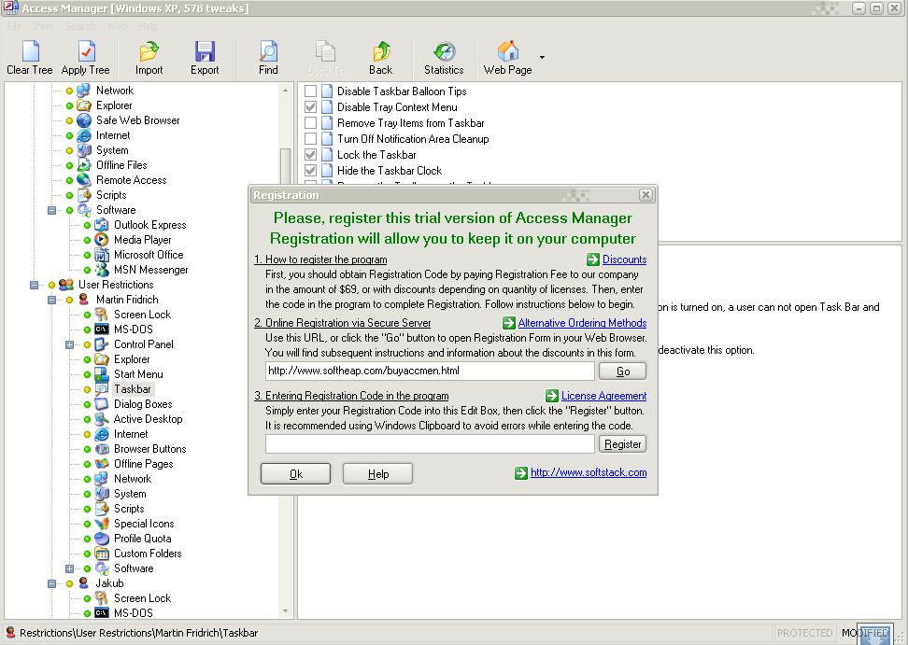Select the Jakub user icon
The image size is (908, 645).
pos(84,583)
